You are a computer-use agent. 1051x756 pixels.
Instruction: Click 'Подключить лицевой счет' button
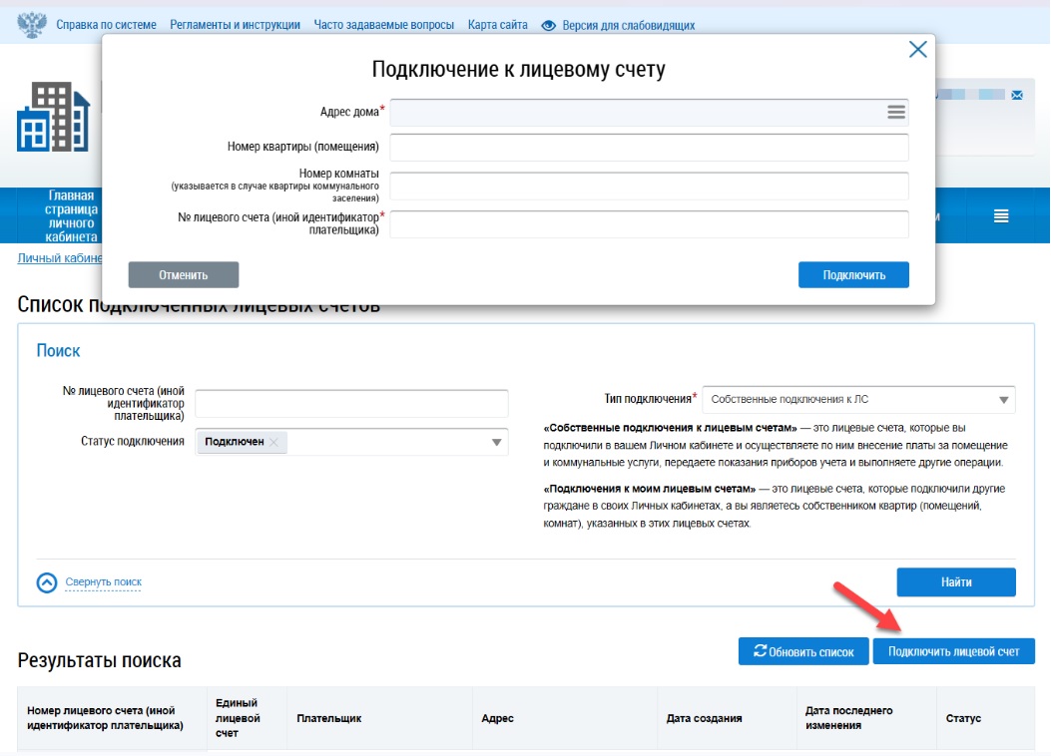(954, 651)
